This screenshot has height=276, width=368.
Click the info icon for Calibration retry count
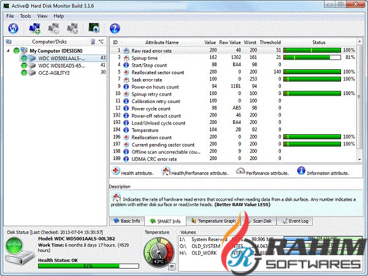[x=126, y=101]
